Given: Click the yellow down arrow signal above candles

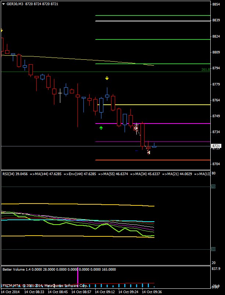Looking at the screenshot, I should click(107, 78).
